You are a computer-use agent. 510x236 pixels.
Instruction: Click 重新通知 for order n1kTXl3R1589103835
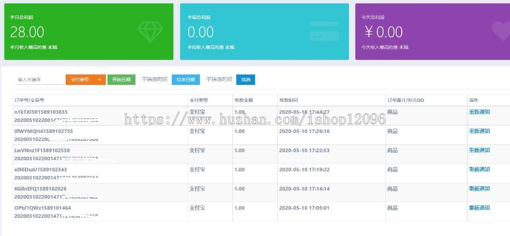(x=479, y=112)
